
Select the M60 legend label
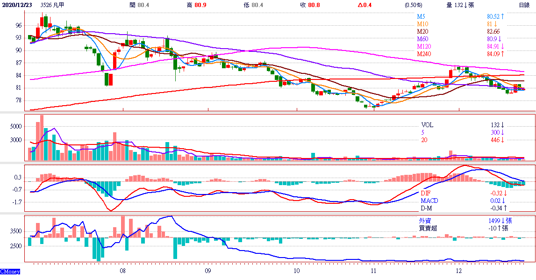coord(422,39)
